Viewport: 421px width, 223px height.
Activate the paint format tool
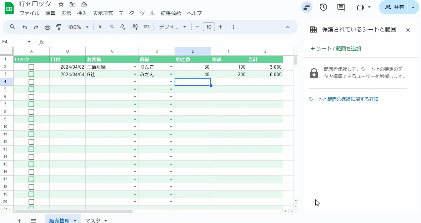(59, 27)
